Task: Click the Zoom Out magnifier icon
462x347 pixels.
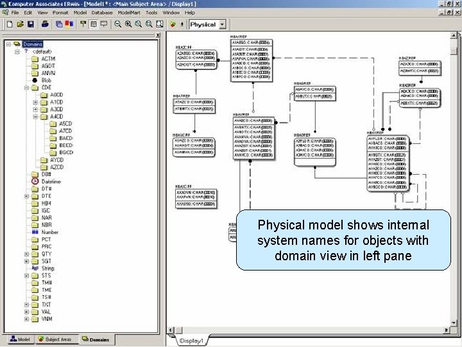Action: tap(117, 24)
